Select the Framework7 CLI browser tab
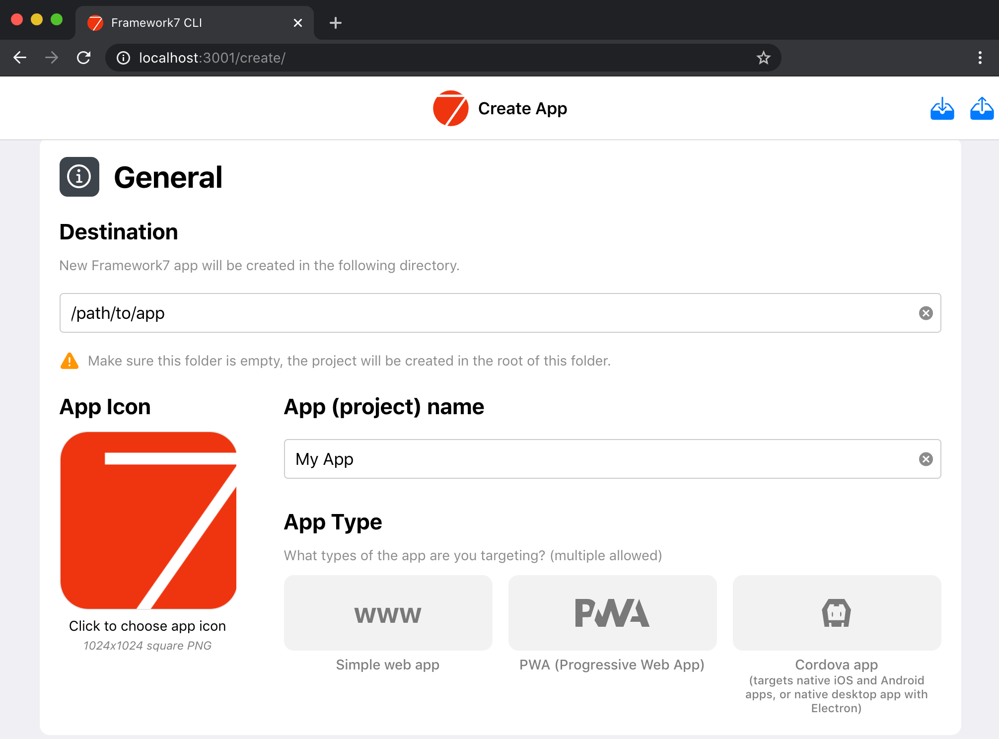Viewport: 999px width, 739px height. [x=189, y=23]
